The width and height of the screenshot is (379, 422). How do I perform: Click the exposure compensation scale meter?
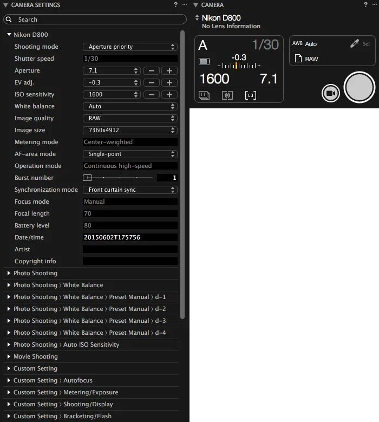239,66
